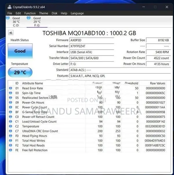The width and height of the screenshot is (174, 175).
Task: Select the Head Flying Hours attribute name
Action: coord(35,136)
